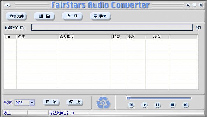Click the 转! button beside the output folder field
207x117 pixels.
tap(198, 27)
